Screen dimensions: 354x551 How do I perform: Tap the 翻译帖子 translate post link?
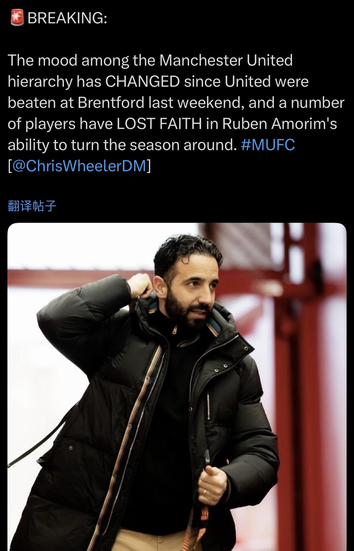point(32,206)
